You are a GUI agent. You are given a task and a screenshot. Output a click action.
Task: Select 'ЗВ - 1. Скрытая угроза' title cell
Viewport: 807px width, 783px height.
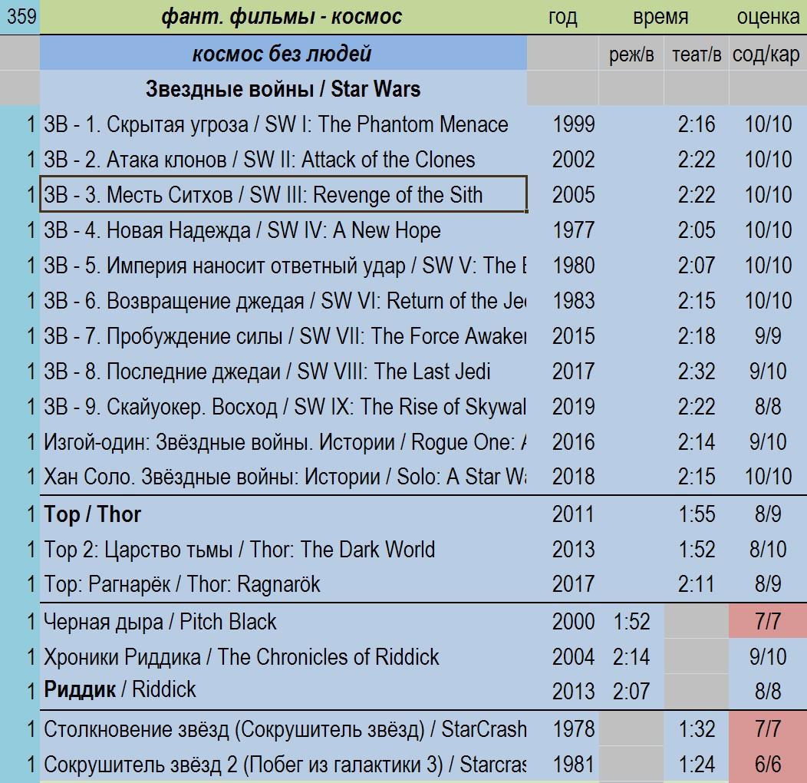[x=283, y=124]
